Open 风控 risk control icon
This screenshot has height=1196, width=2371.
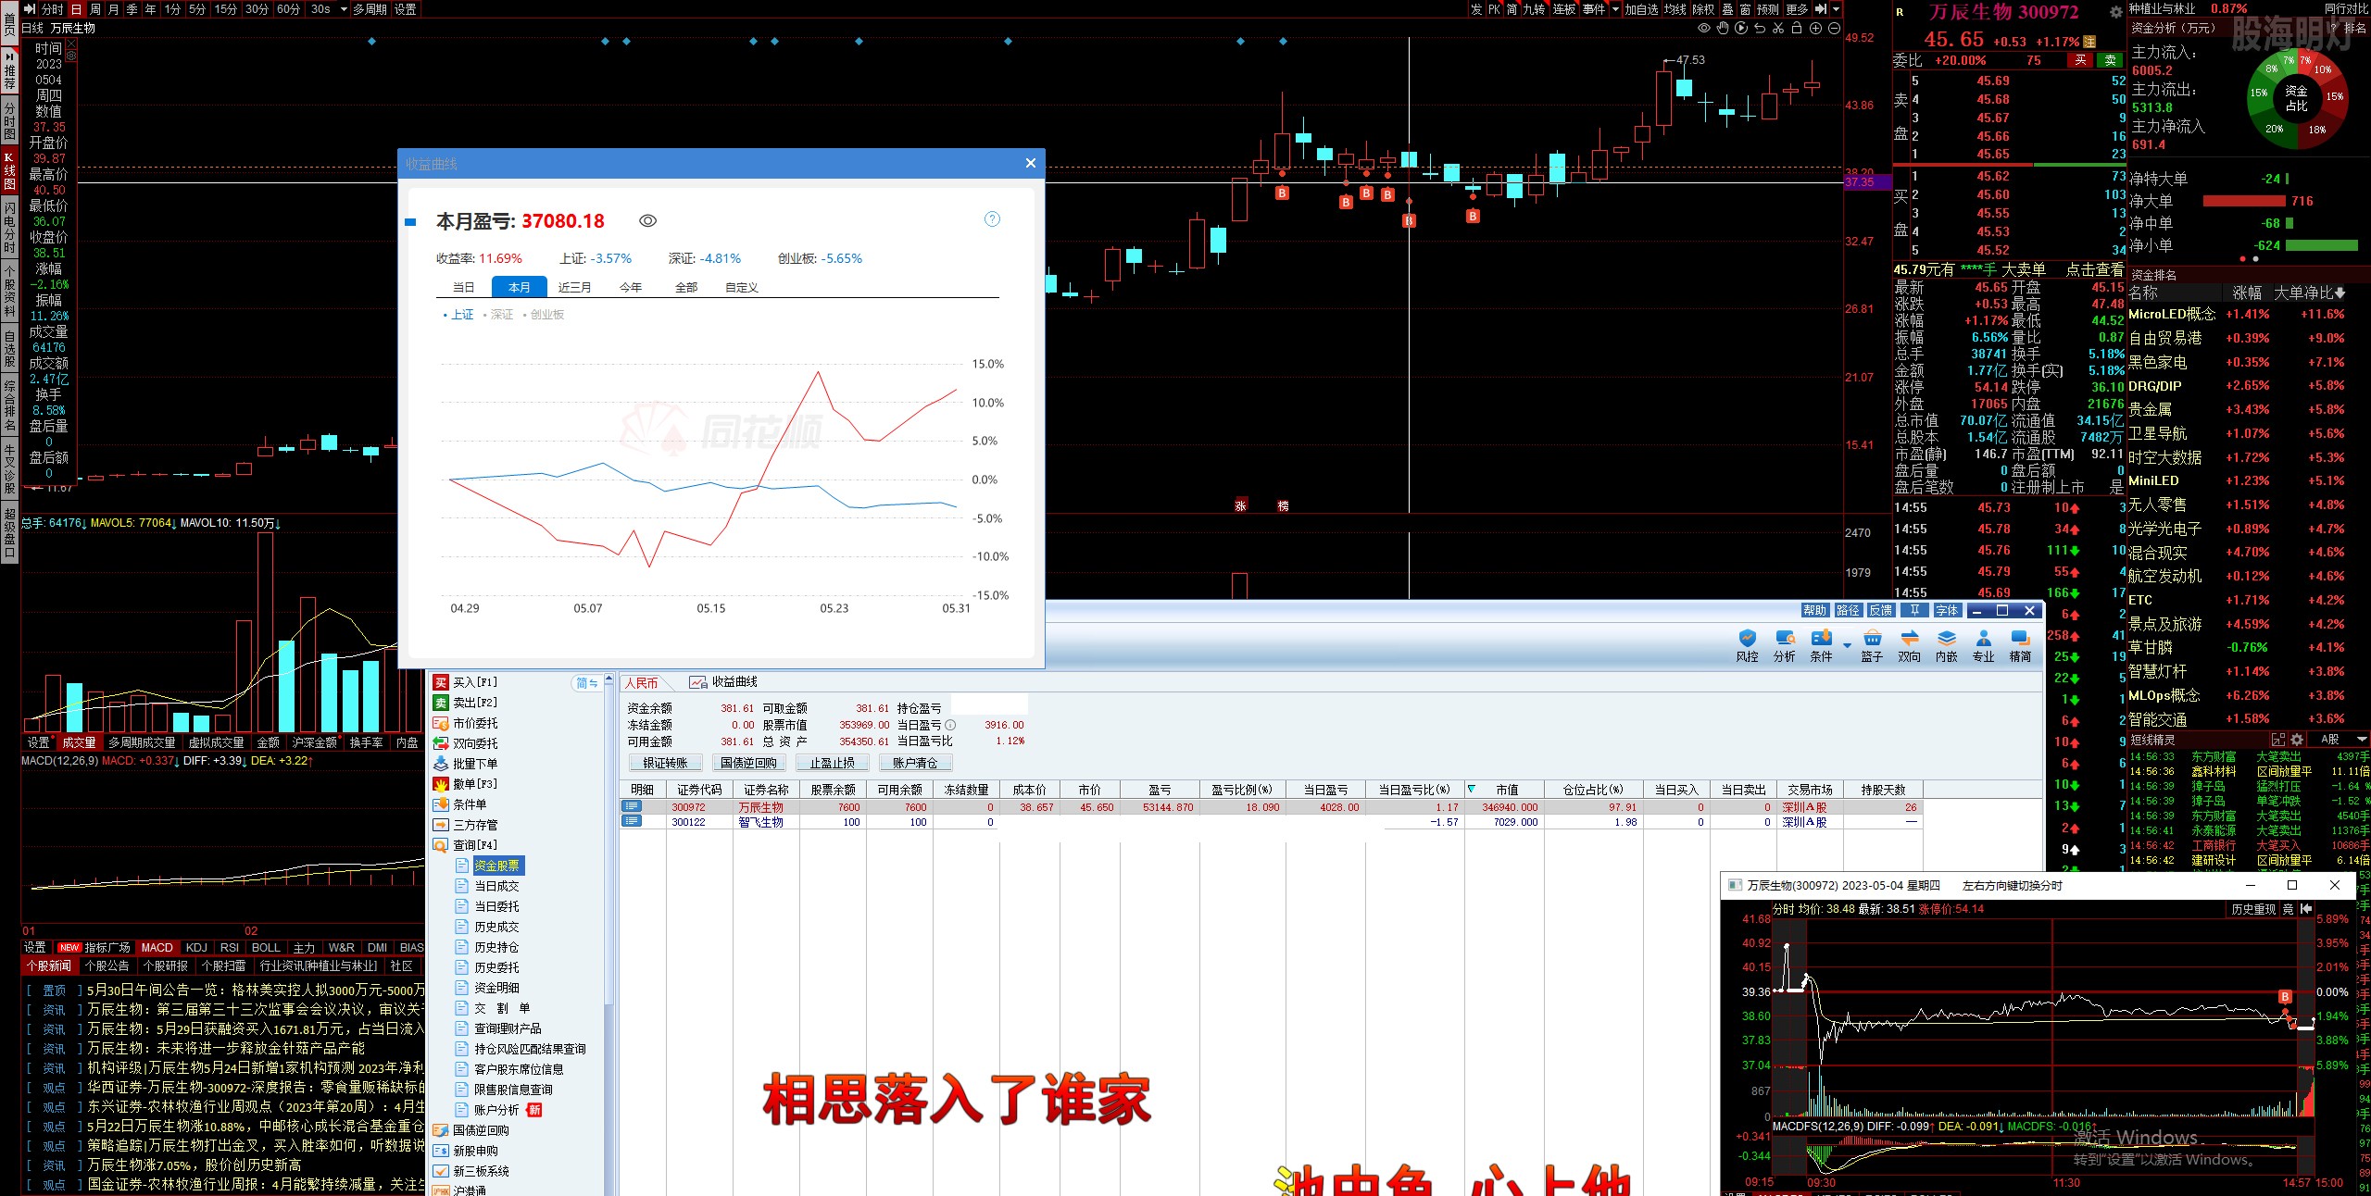tap(1747, 646)
